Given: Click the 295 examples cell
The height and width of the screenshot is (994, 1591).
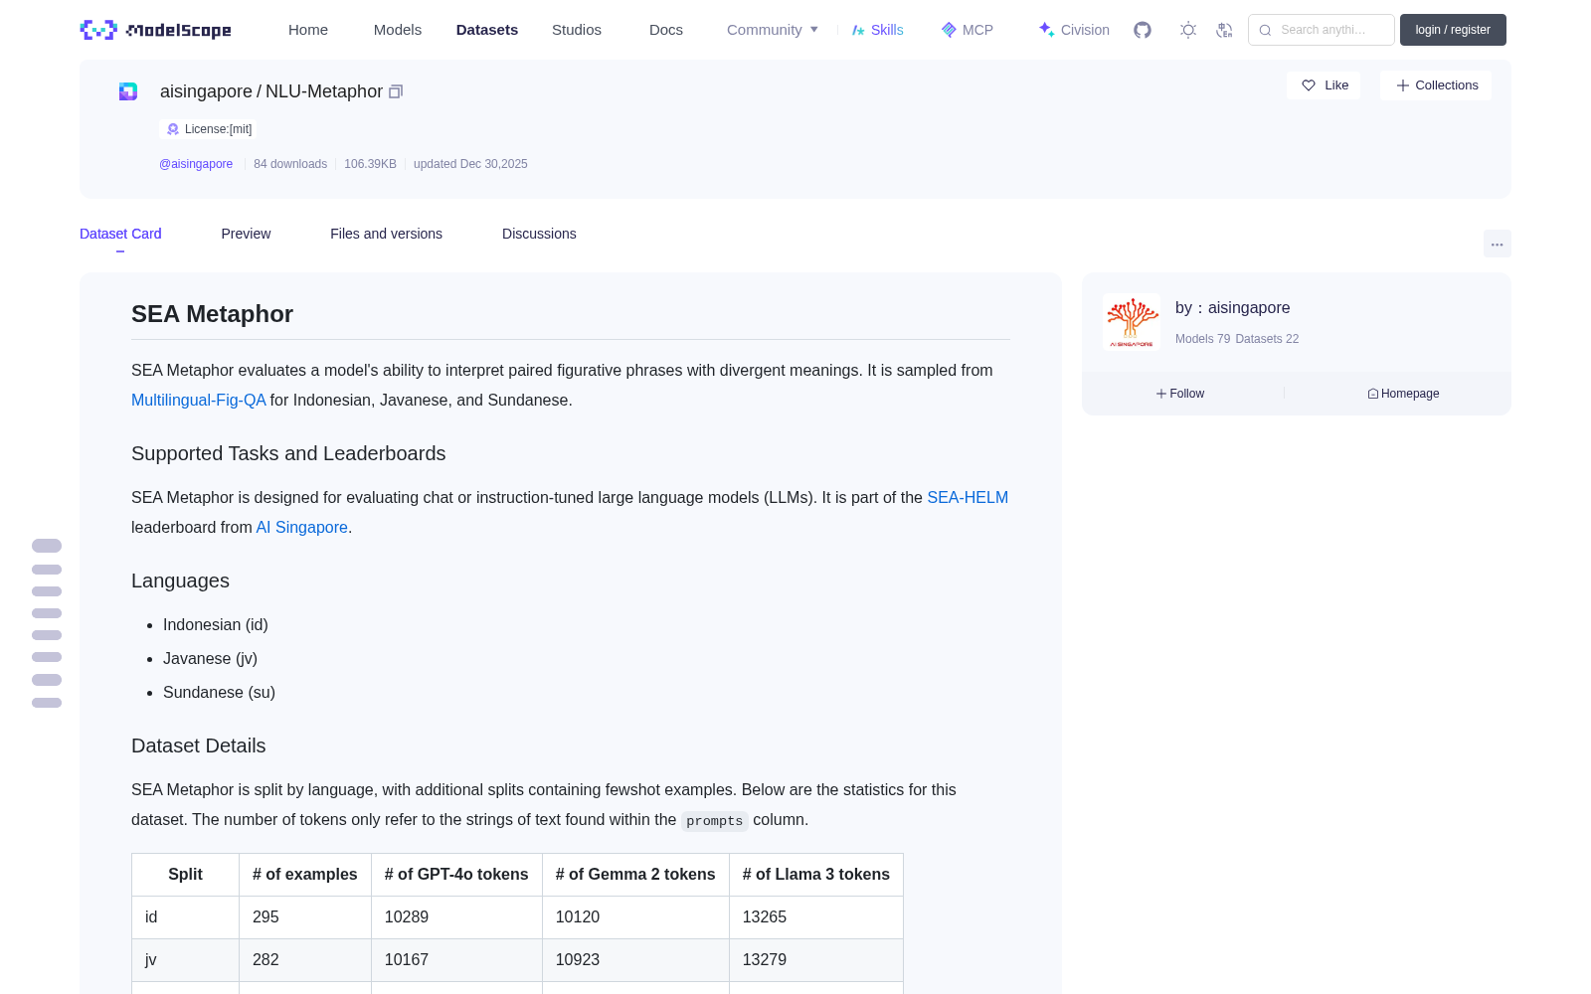Looking at the screenshot, I should (x=305, y=917).
